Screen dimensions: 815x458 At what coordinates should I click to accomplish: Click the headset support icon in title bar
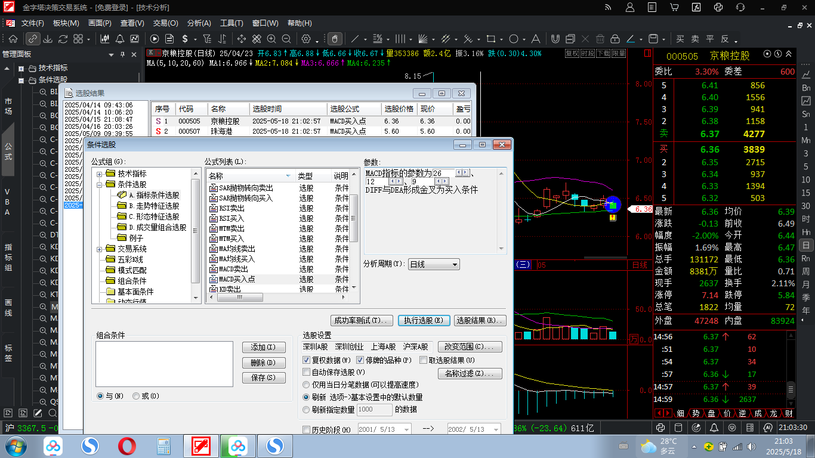740,7
